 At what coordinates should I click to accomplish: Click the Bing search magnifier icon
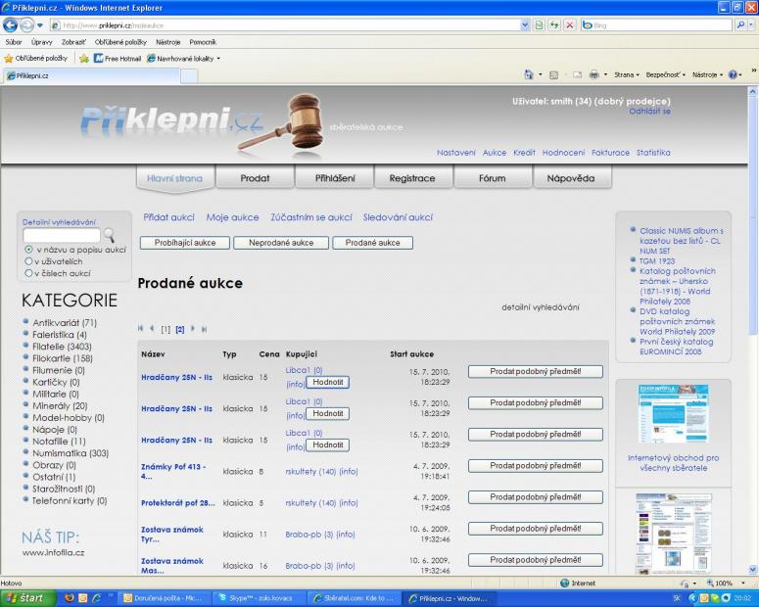[x=740, y=25]
